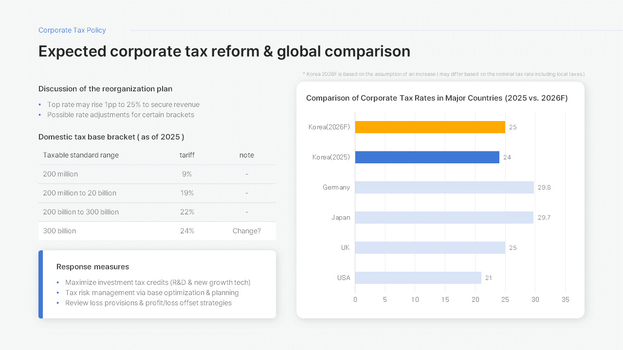Select the bullet "Review loss provisions & profit/loss offset strategies"
This screenshot has width=623, height=350.
pyautogui.click(x=148, y=303)
